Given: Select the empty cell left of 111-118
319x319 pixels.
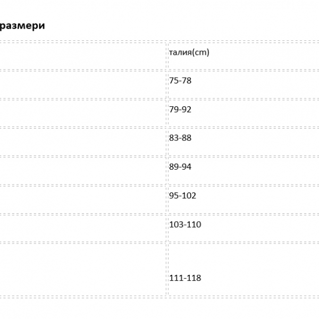Looking at the screenshot, I should 80,268.
